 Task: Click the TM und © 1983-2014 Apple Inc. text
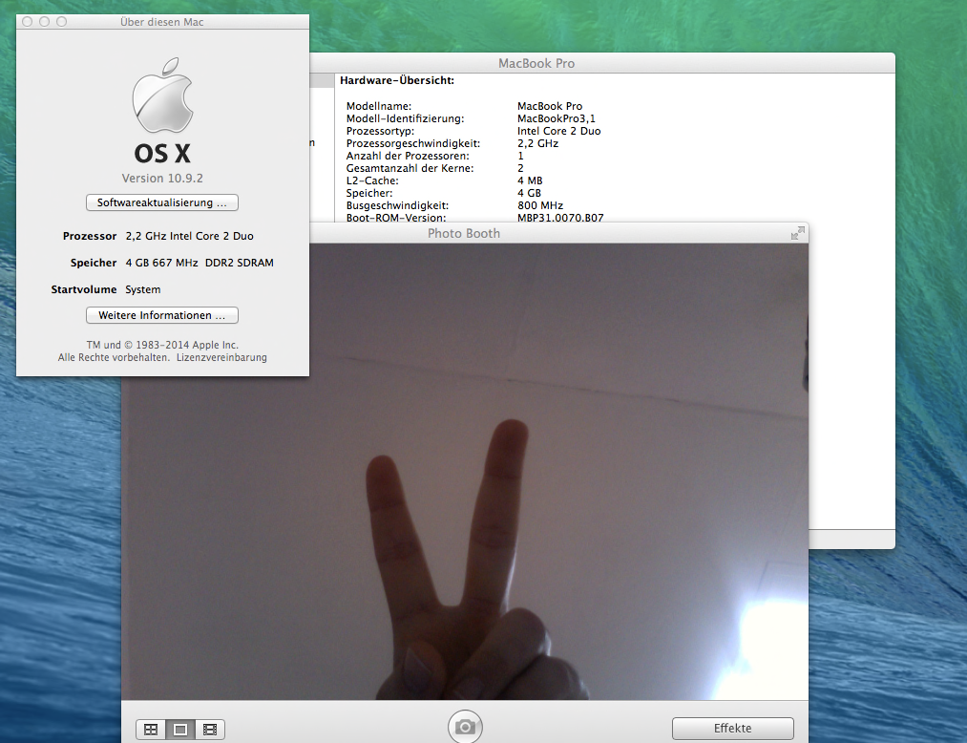pyautogui.click(x=162, y=345)
